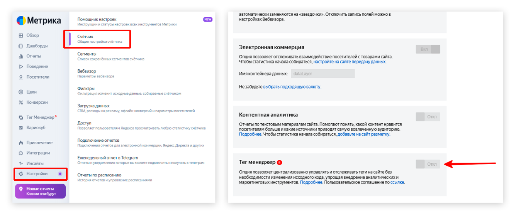Click the Настройки gear icon

click(x=21, y=174)
